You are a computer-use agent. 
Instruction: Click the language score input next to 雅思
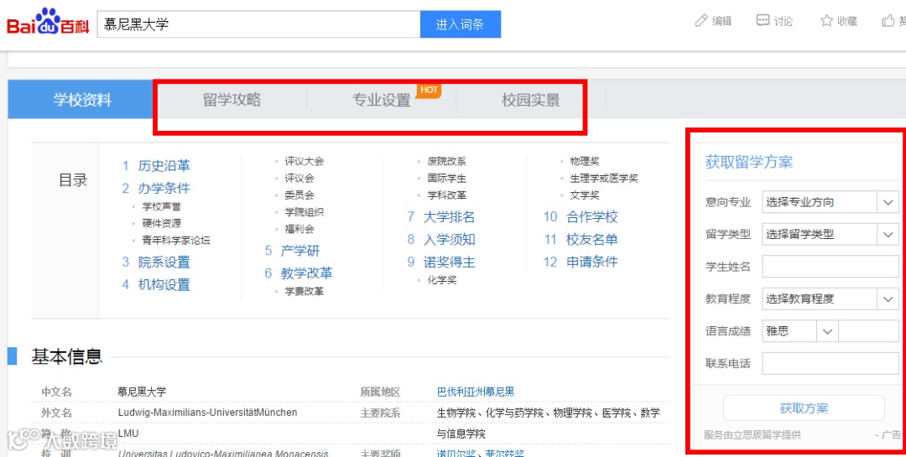868,331
